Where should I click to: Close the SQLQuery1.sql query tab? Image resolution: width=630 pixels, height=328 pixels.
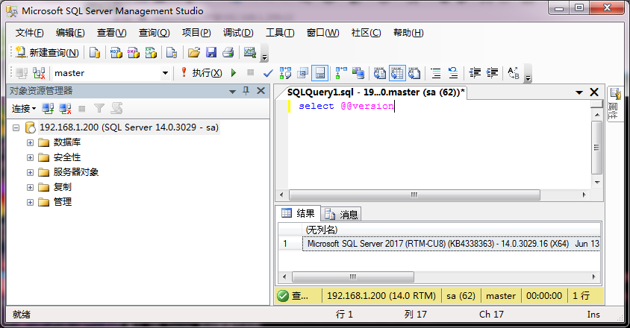tap(594, 92)
